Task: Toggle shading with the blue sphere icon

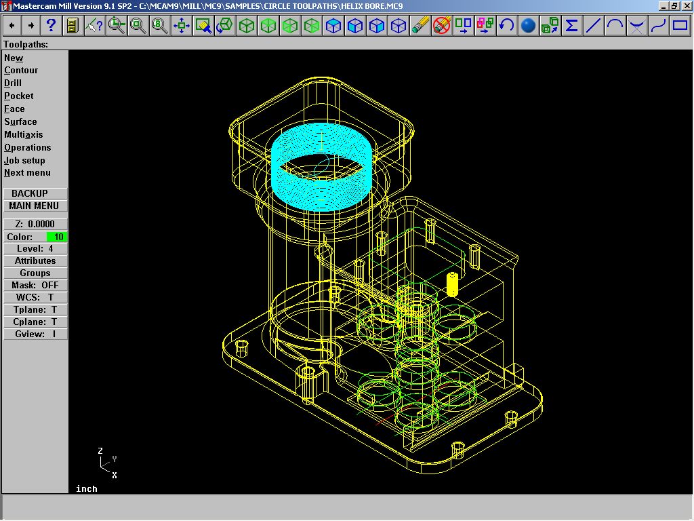Action: [528, 26]
